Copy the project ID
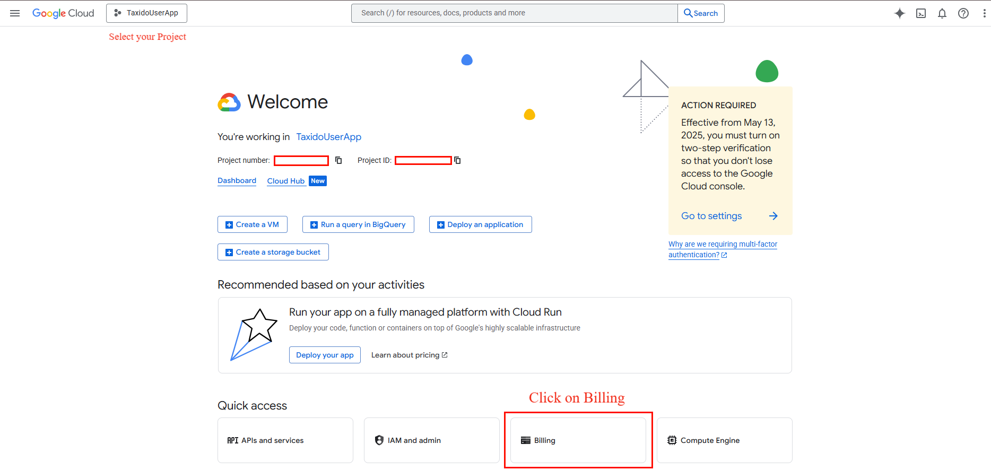The image size is (991, 470). pyautogui.click(x=457, y=160)
